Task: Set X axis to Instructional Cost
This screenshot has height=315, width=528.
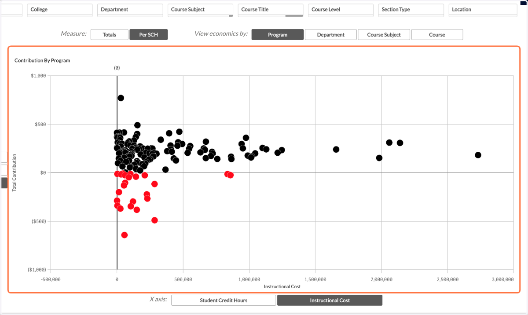Action: (330, 300)
